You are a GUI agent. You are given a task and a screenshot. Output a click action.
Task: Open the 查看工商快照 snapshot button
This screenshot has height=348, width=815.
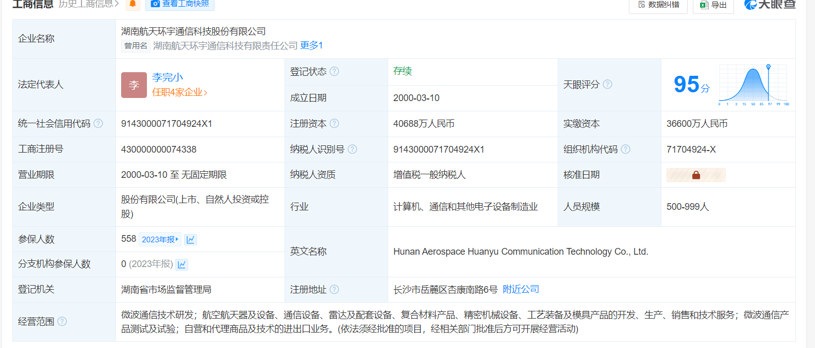180,4
